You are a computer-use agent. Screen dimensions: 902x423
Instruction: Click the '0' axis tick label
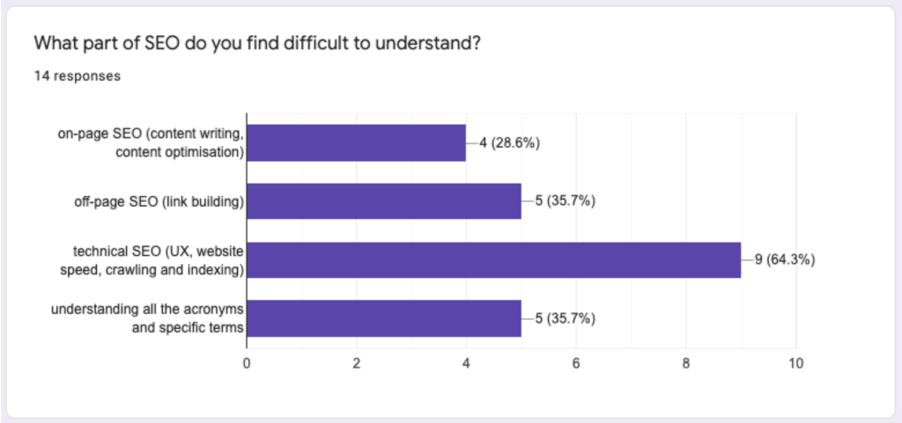pyautogui.click(x=247, y=363)
